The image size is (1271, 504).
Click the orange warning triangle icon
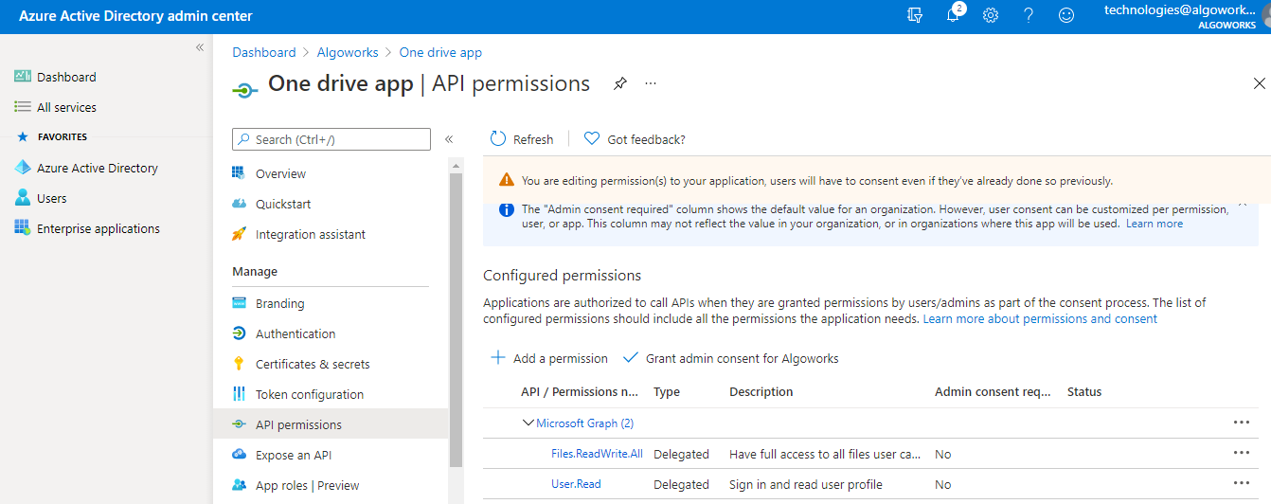pos(506,180)
